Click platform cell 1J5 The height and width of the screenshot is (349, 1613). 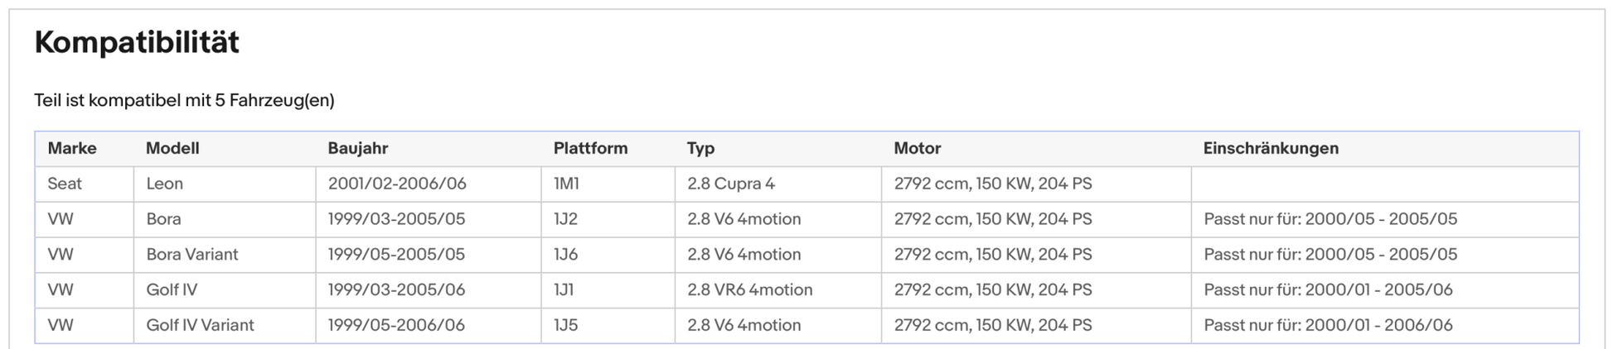pyautogui.click(x=565, y=325)
